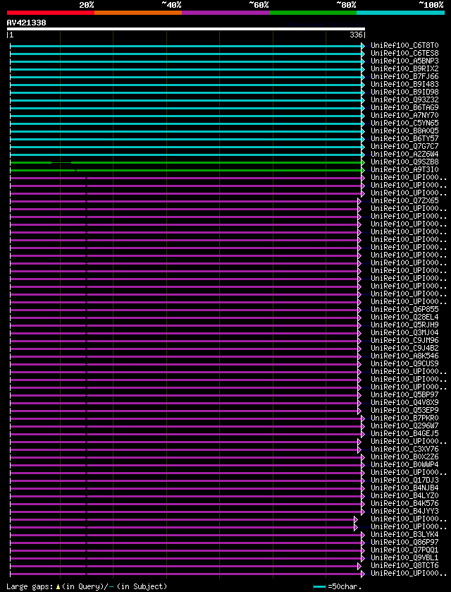The image size is (451, 592).
Task: Select the UniRef100_Q93Z32 label
Action: pyautogui.click(x=404, y=99)
